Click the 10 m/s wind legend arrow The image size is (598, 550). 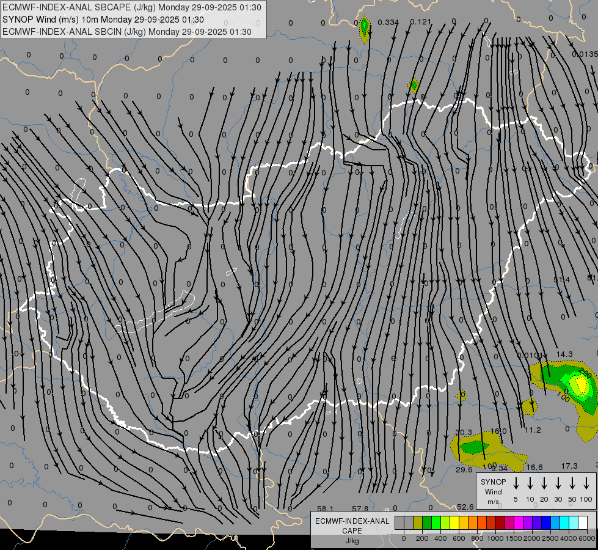point(530,483)
